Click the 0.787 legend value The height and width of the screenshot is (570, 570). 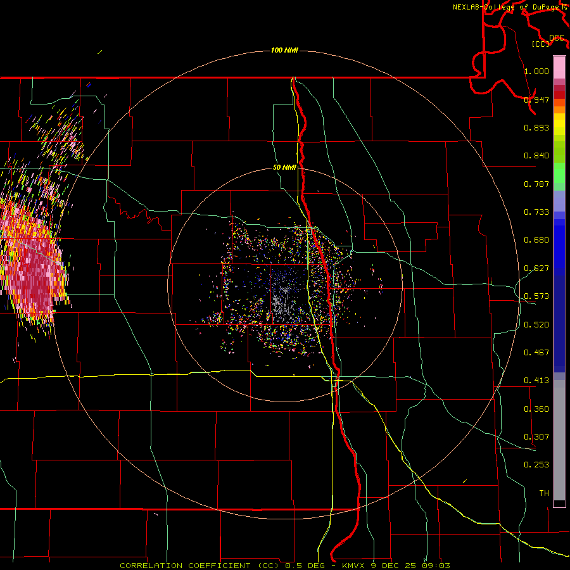[x=536, y=184]
